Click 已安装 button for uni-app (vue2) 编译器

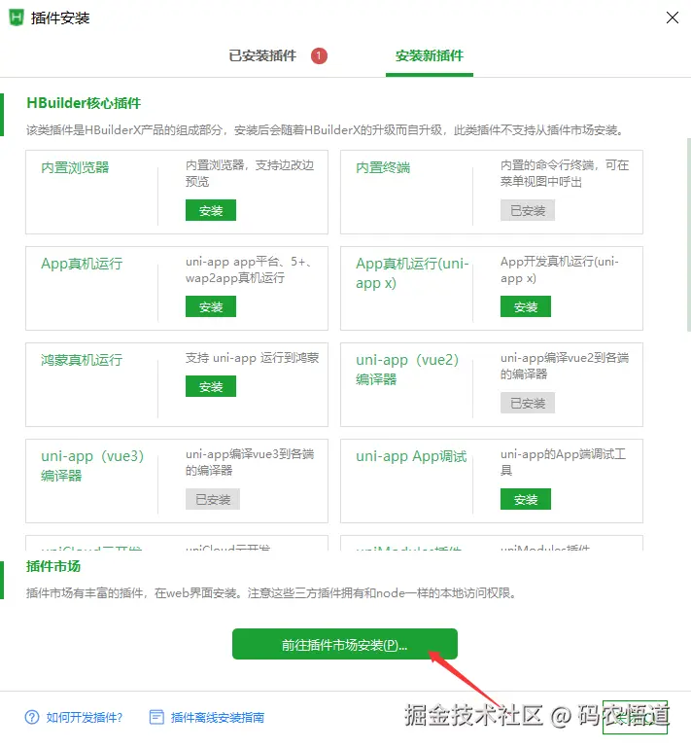528,403
